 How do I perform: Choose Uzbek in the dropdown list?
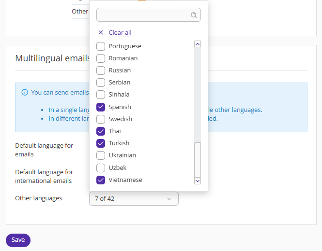click(x=101, y=168)
